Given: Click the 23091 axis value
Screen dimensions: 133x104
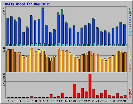Looking at the screenshot, I should coord(4,11).
